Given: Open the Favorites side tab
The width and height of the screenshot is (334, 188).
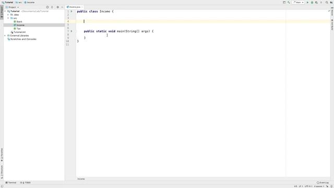Looking at the screenshot, I should tap(2, 155).
